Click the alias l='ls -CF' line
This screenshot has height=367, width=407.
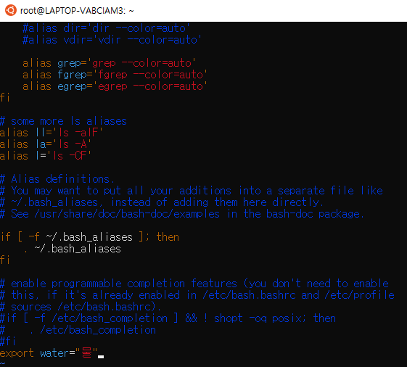click(46, 156)
